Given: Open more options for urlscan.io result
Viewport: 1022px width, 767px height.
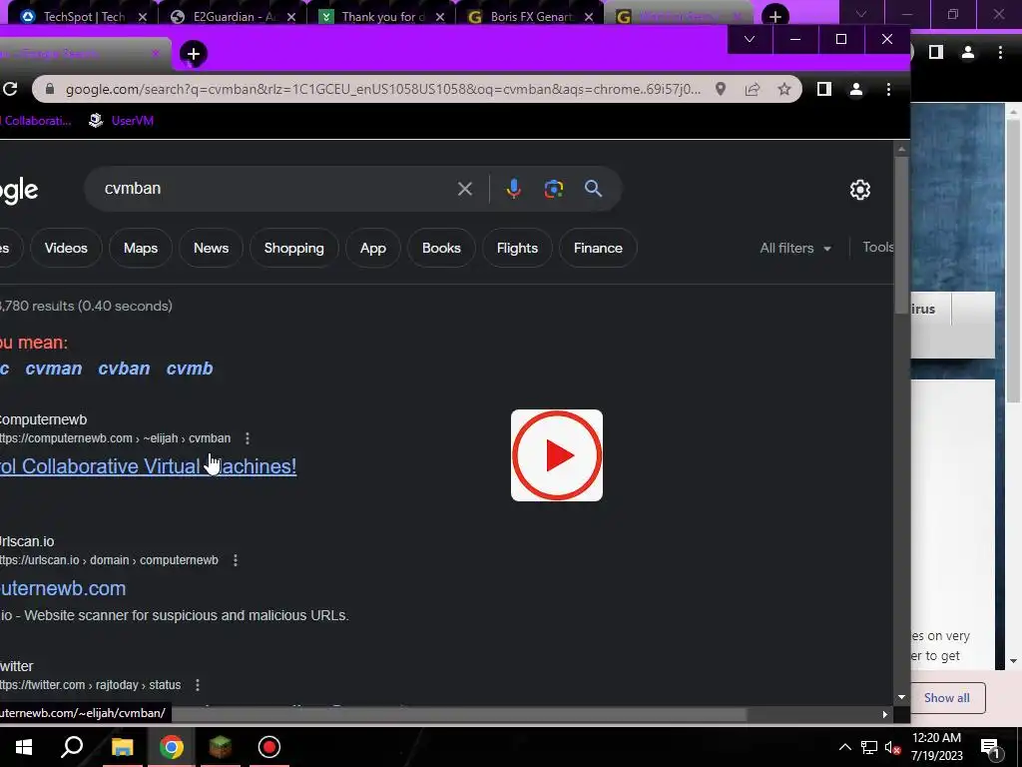Looking at the screenshot, I should (x=236, y=560).
